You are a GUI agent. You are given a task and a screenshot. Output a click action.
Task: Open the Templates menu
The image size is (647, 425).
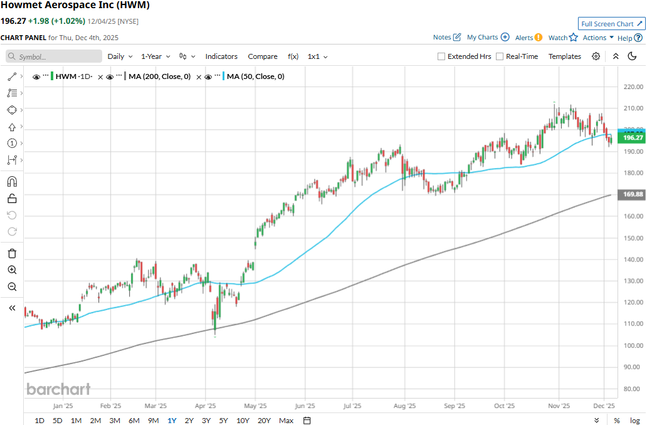pos(565,56)
